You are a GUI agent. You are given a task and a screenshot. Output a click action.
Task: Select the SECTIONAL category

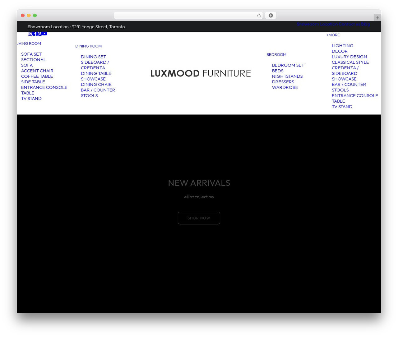pos(34,60)
